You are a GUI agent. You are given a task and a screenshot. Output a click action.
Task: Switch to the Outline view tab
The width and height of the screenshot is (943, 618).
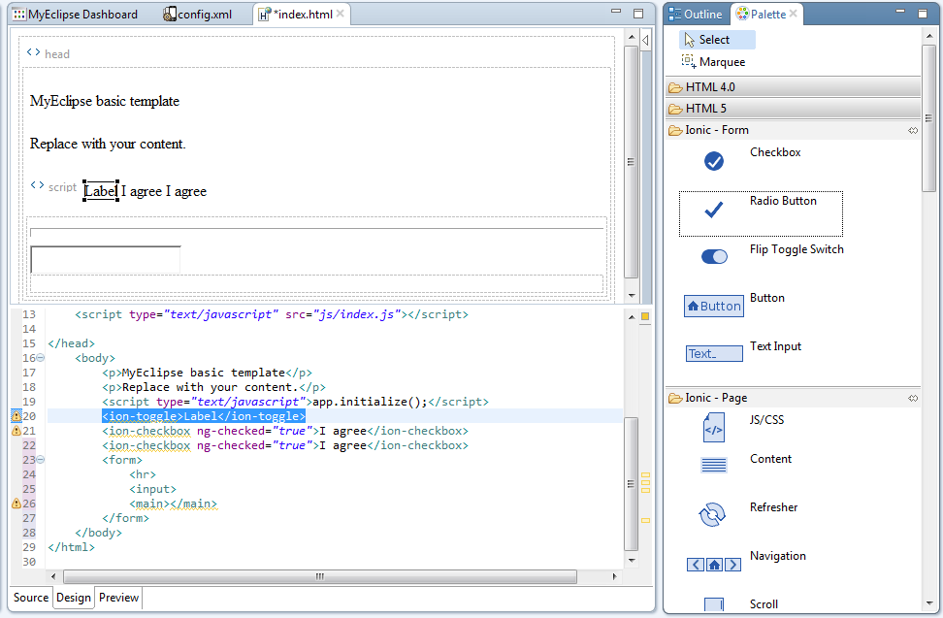tap(696, 15)
